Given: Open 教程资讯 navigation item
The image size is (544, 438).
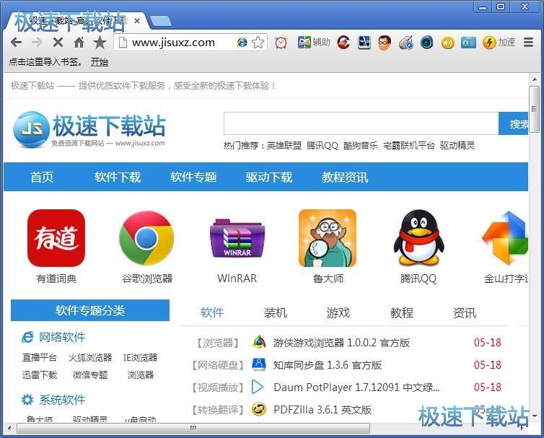Looking at the screenshot, I should 345,177.
